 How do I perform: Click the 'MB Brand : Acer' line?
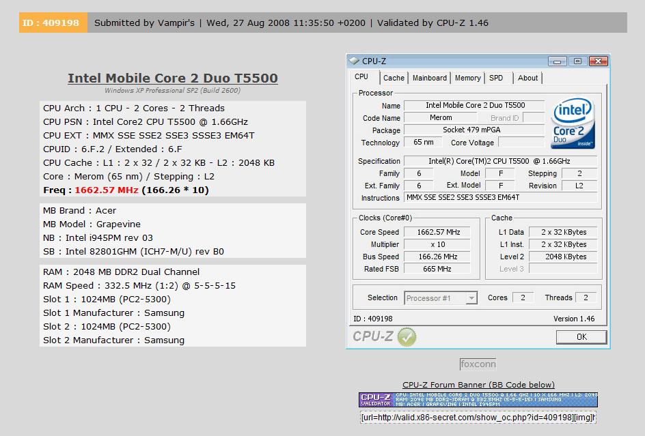pyautogui.click(x=80, y=210)
